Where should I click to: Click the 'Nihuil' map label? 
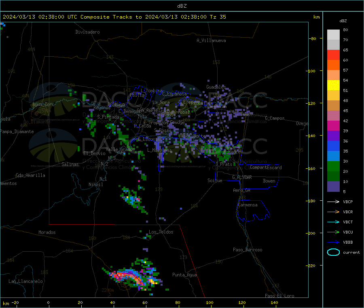95,185
